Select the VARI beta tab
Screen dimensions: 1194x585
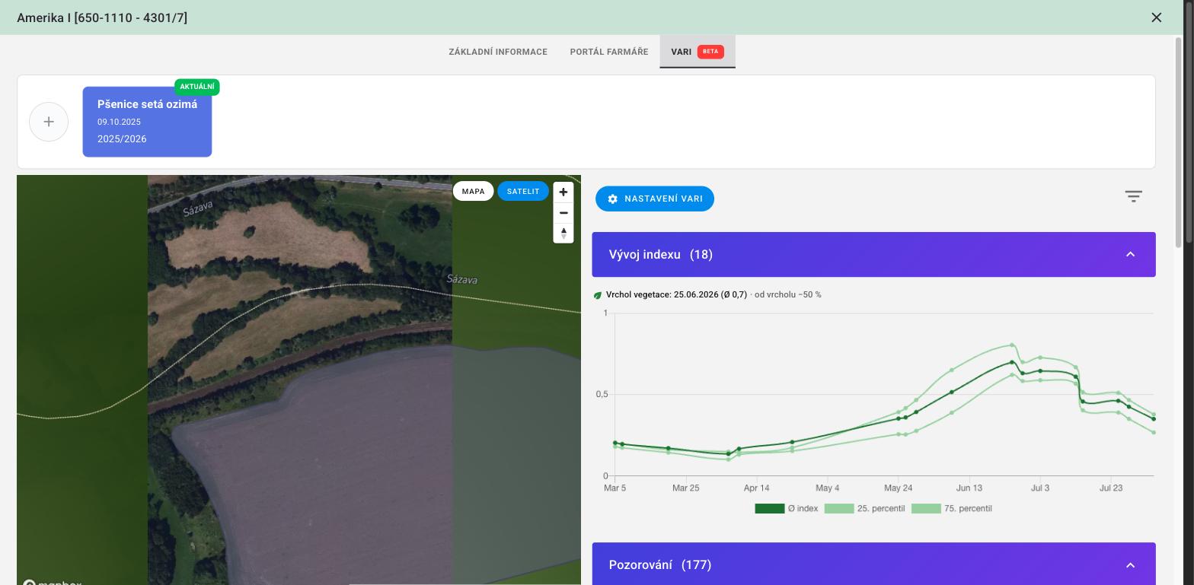click(x=698, y=52)
